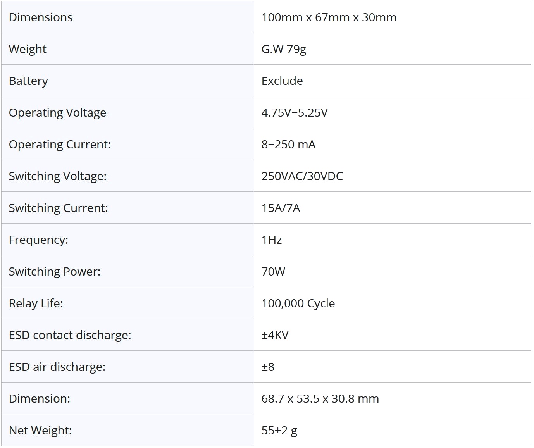Screen dimensions: 534x448
Task: Select the "Operating Voltage" label
Action: (57, 113)
